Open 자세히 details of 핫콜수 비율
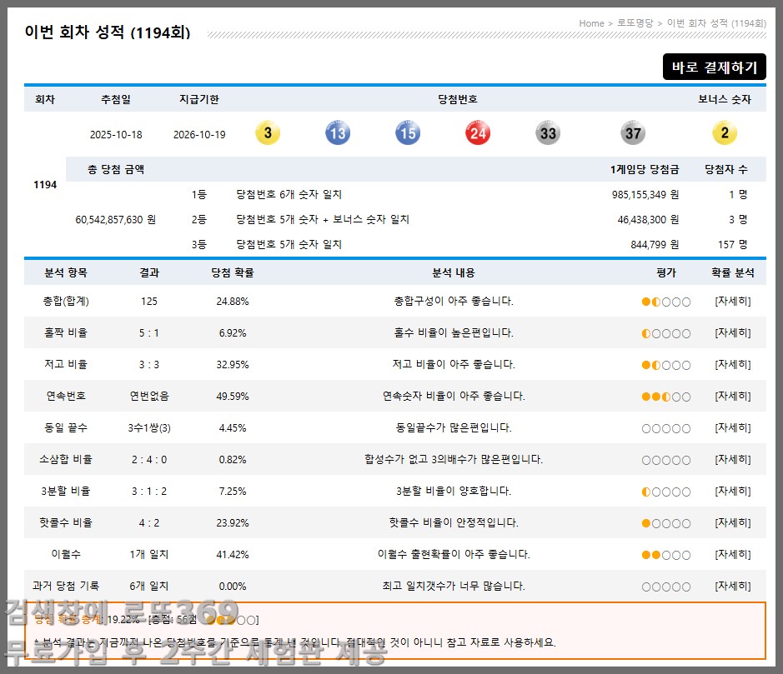 pos(733,522)
